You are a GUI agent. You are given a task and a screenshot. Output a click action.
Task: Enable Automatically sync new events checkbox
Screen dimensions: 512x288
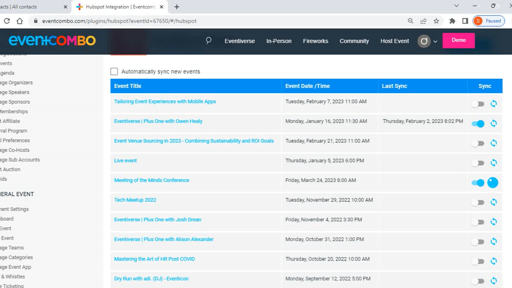coord(114,72)
